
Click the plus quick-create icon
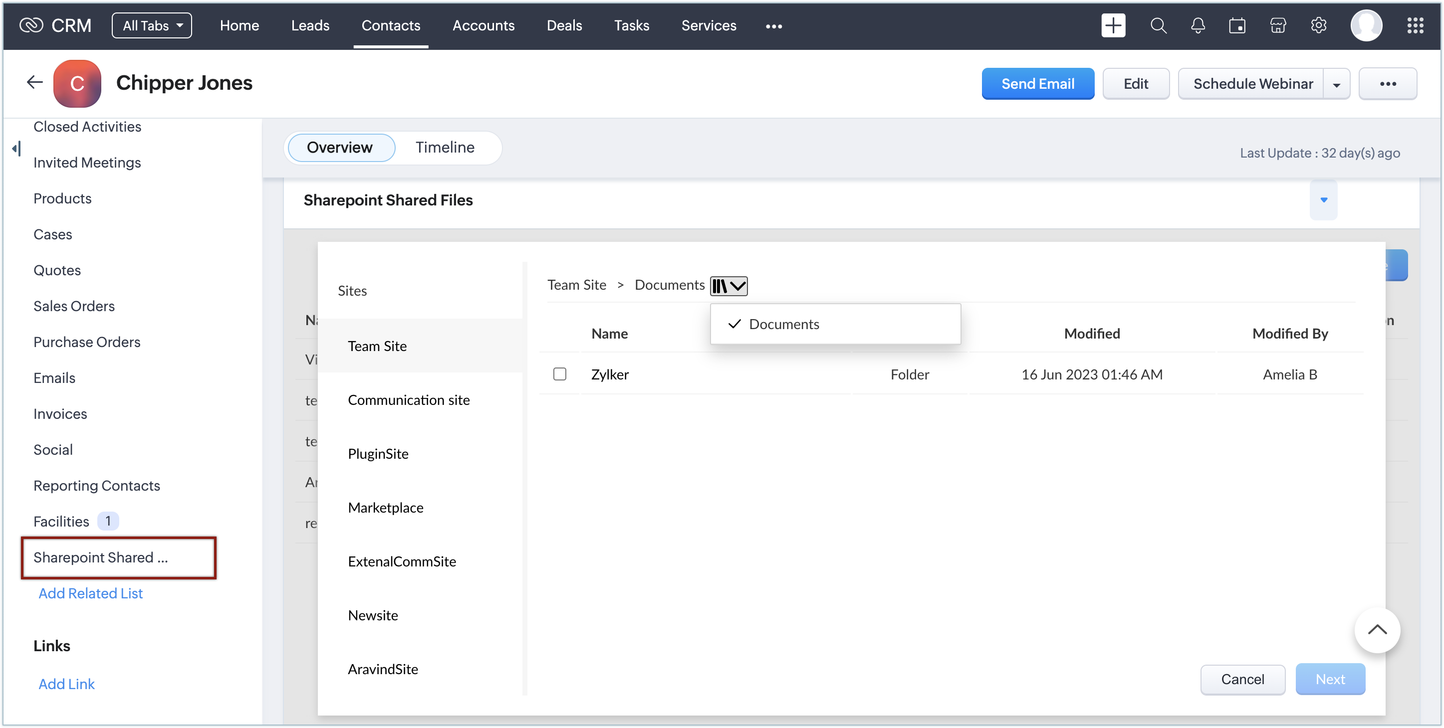tap(1113, 26)
